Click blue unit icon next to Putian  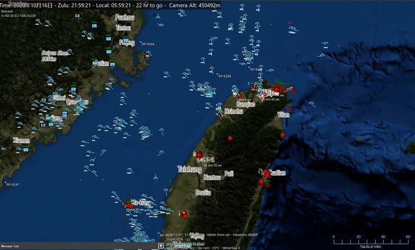94,63
